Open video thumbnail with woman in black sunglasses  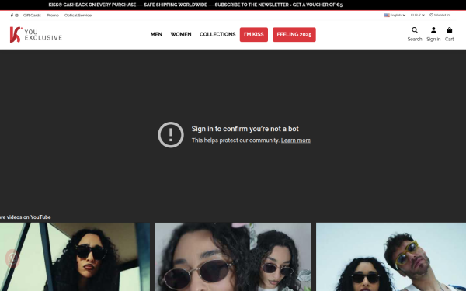(x=75, y=257)
